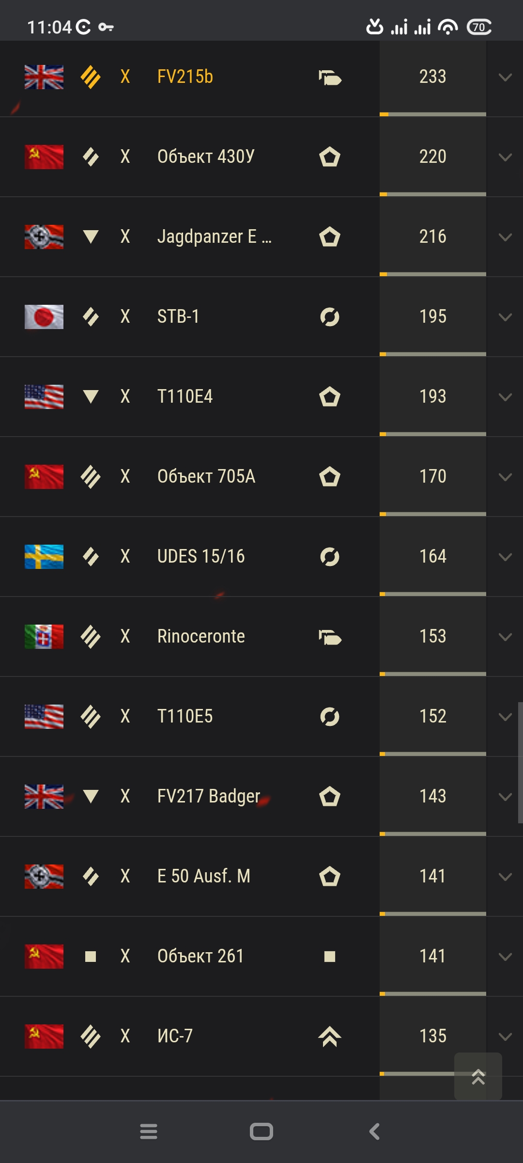The image size is (523, 1163).
Task: Tap the tank destroyer triangle icon for T110E4
Action: click(x=91, y=396)
